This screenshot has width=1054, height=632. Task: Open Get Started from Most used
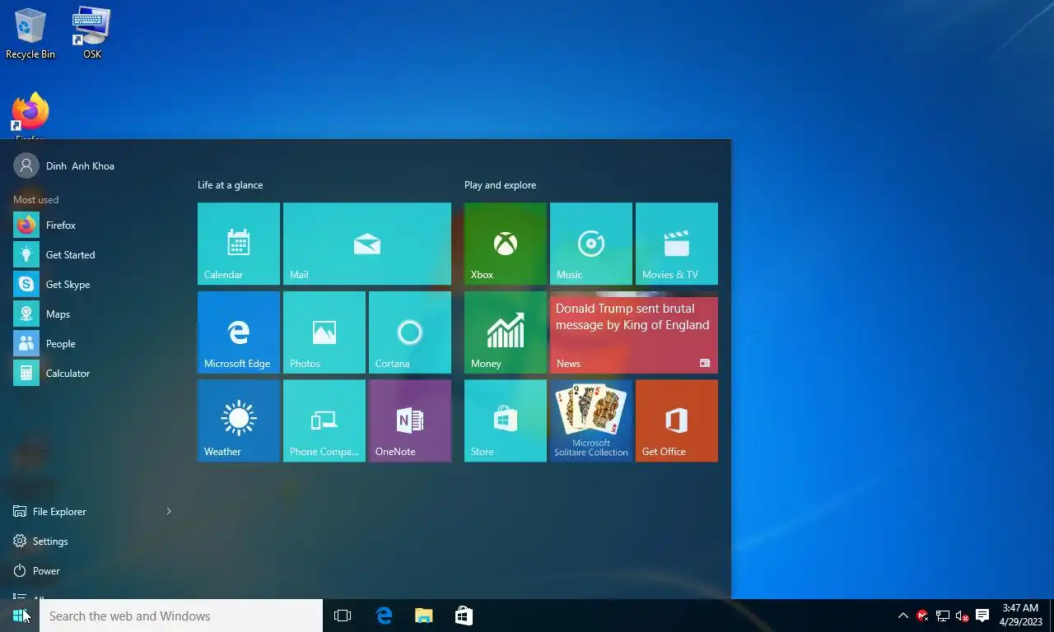pos(92,255)
